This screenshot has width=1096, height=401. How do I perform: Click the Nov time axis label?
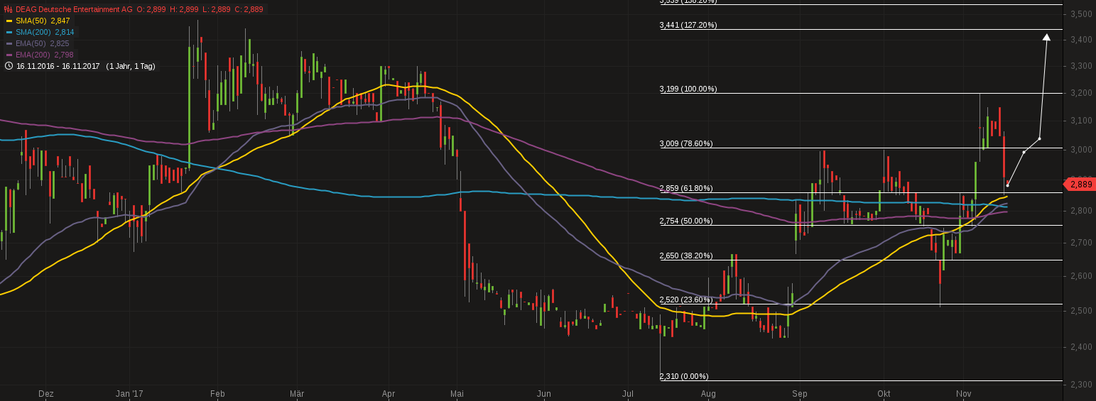(963, 393)
